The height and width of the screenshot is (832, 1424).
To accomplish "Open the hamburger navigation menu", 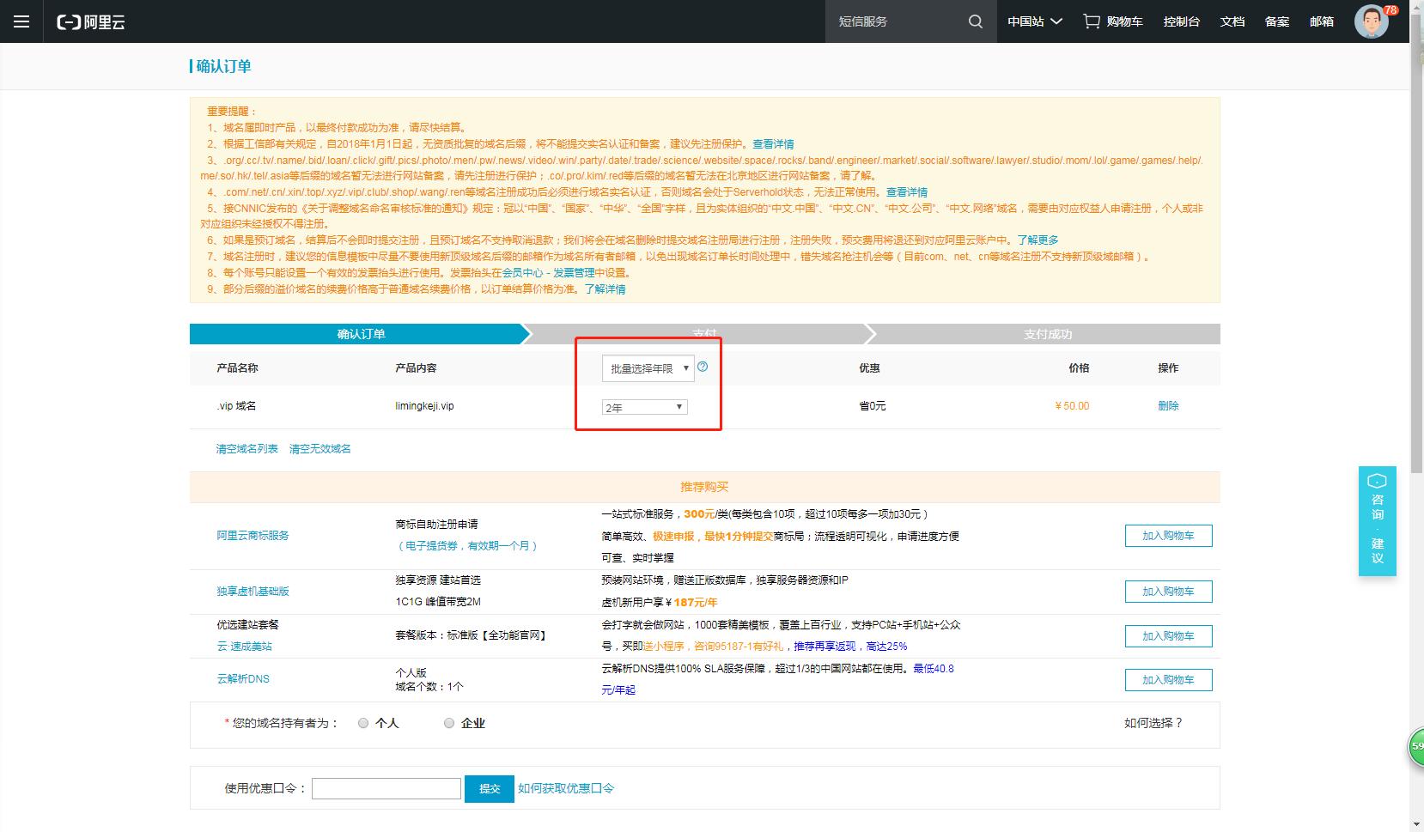I will pos(21,21).
